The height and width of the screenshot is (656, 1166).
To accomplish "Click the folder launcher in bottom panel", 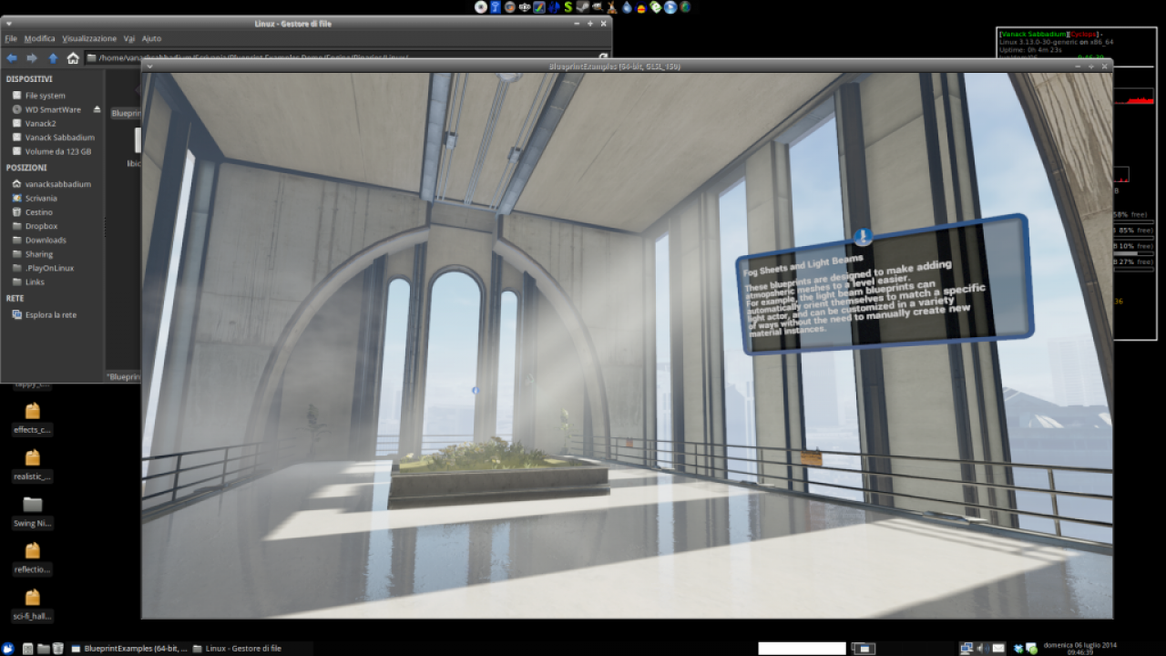I will [43, 649].
